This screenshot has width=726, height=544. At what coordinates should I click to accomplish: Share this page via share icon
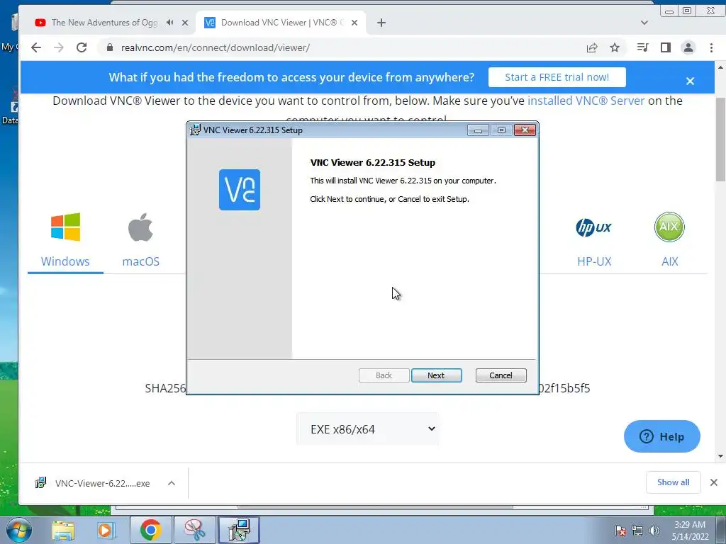pyautogui.click(x=592, y=47)
